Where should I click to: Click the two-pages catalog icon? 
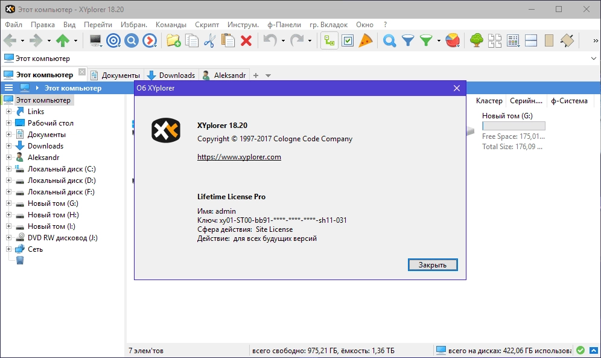495,40
